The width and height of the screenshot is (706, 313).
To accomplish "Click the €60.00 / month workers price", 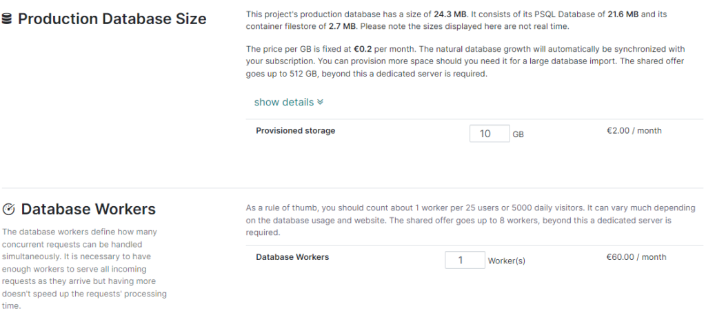I will click(x=636, y=257).
